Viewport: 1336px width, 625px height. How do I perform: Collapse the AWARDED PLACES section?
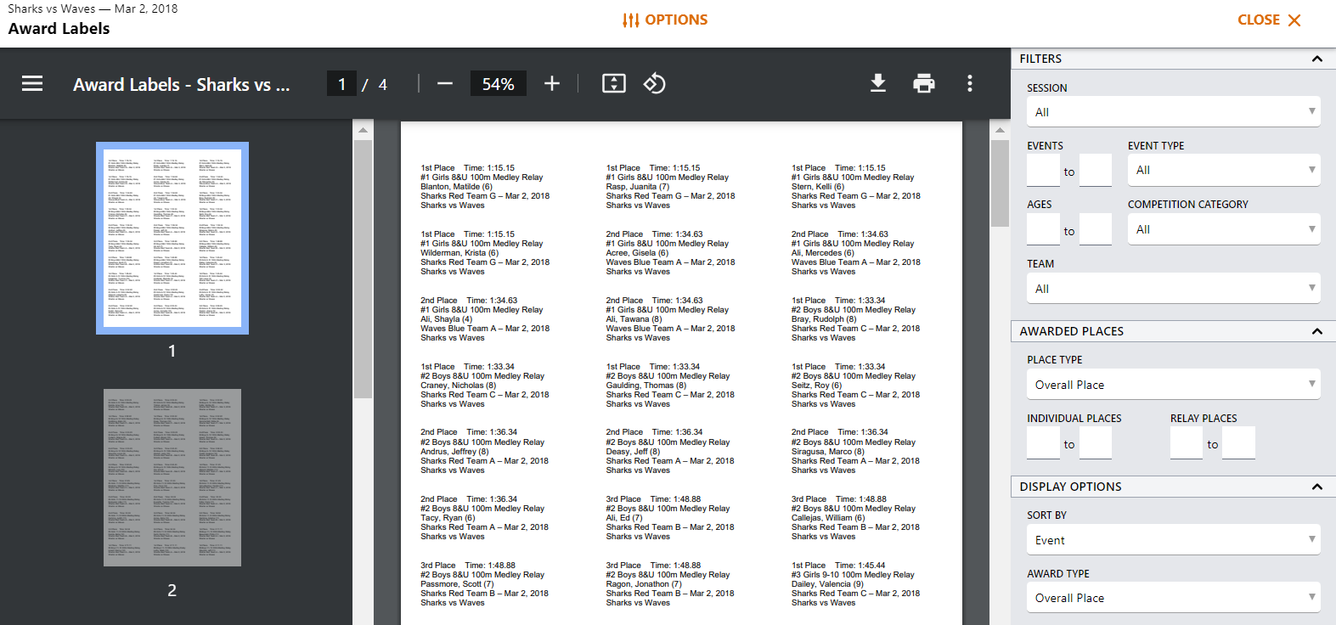point(1317,331)
